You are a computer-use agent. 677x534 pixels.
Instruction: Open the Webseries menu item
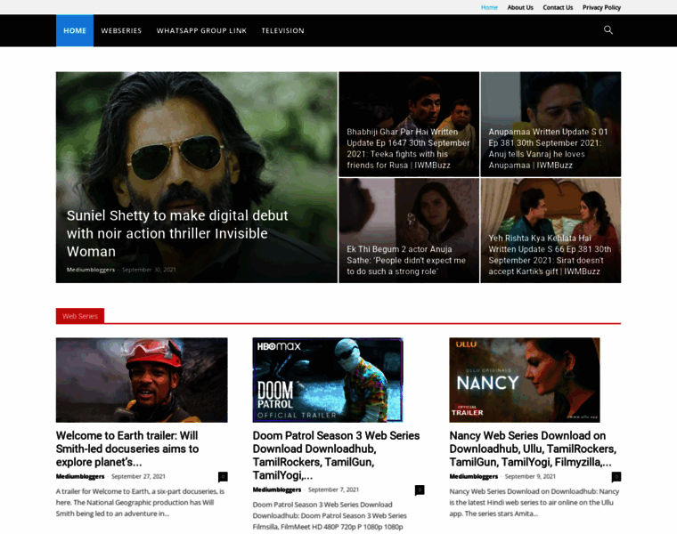[x=121, y=30]
